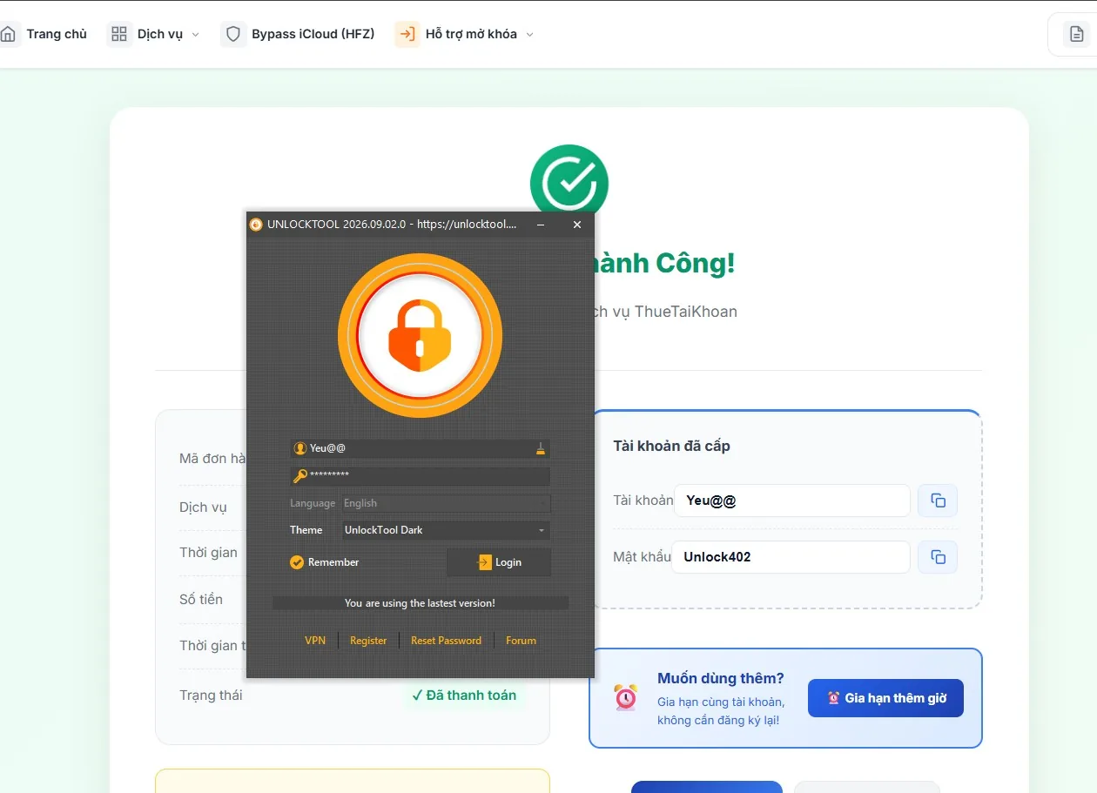1097x793 pixels.
Task: Click the Trang chủ home icon
Action: [x=8, y=34]
